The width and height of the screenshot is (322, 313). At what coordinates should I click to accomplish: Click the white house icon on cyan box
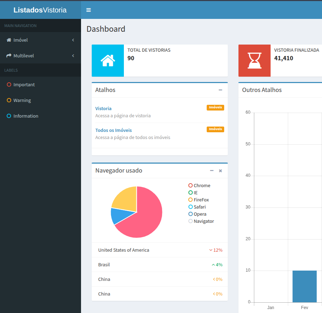coord(107,61)
